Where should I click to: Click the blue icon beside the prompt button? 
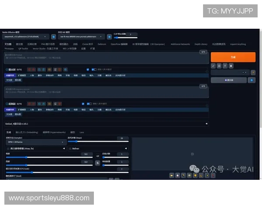[x=251, y=80]
